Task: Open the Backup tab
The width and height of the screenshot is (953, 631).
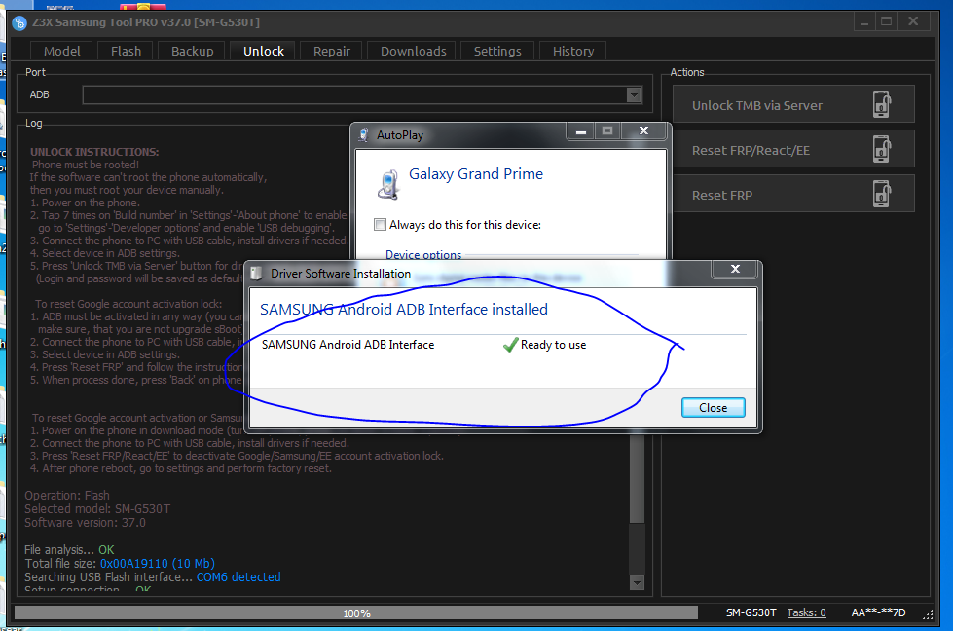Action: point(192,51)
